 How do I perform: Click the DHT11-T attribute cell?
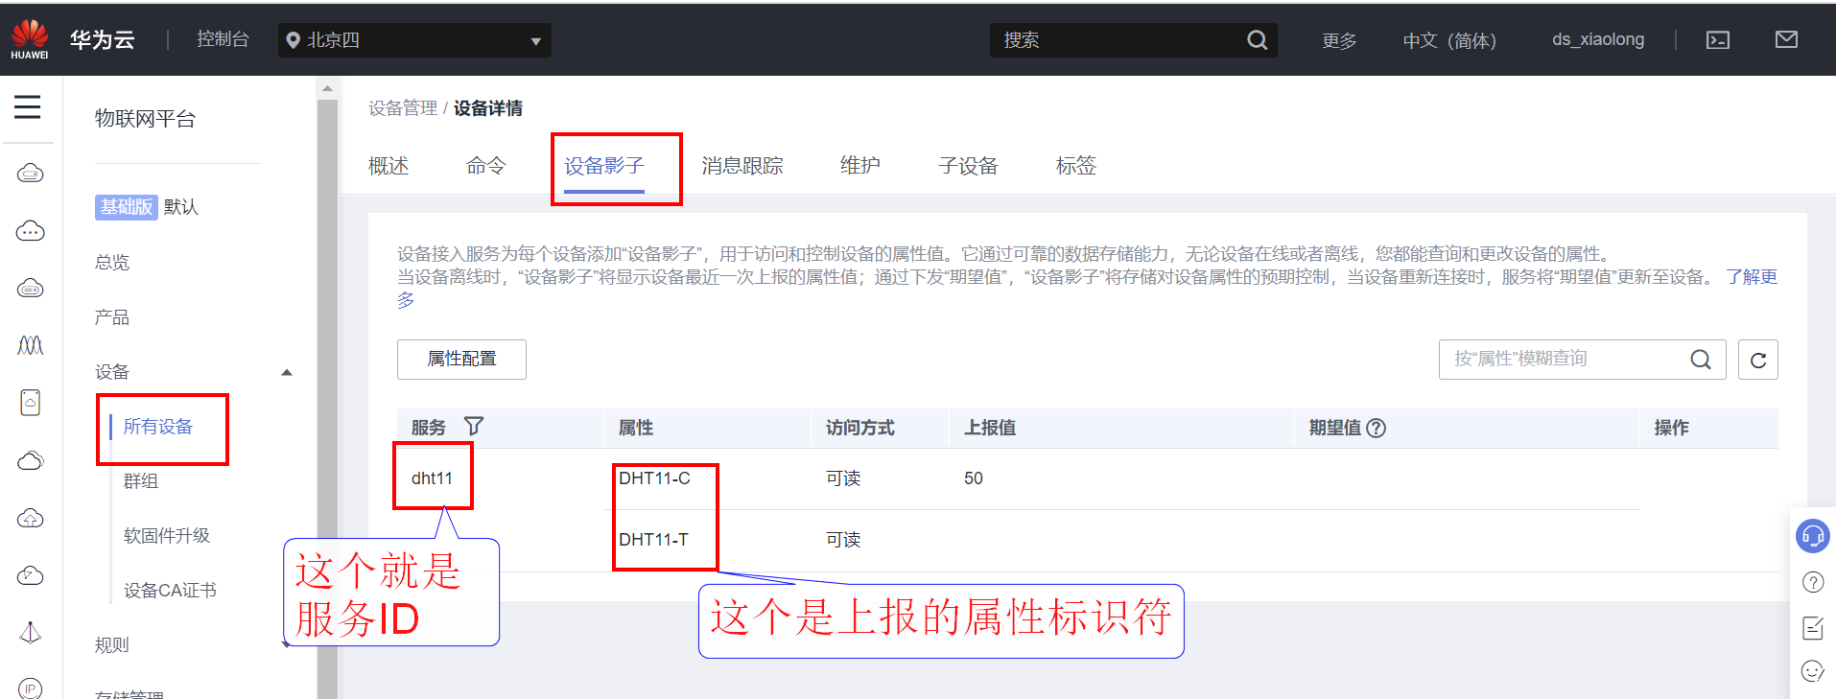[653, 540]
